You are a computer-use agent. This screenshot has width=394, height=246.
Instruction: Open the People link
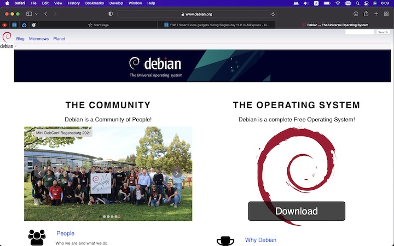[x=65, y=233]
